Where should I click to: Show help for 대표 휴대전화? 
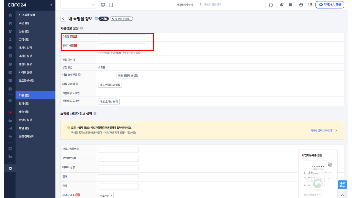click(79, 75)
